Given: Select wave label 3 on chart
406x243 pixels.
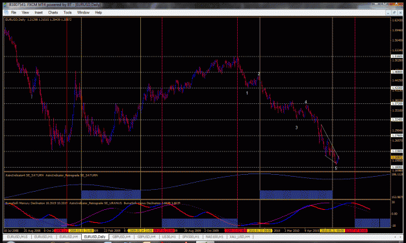Looking at the screenshot, I should tap(296, 127).
